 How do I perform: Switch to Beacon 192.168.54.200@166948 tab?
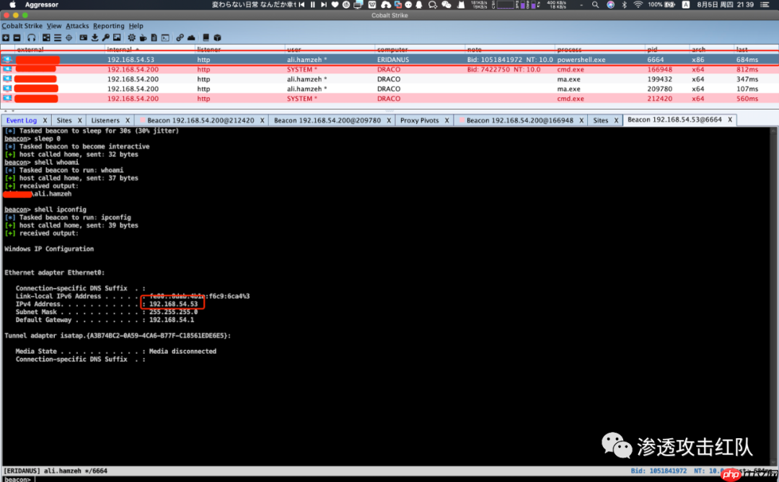519,120
